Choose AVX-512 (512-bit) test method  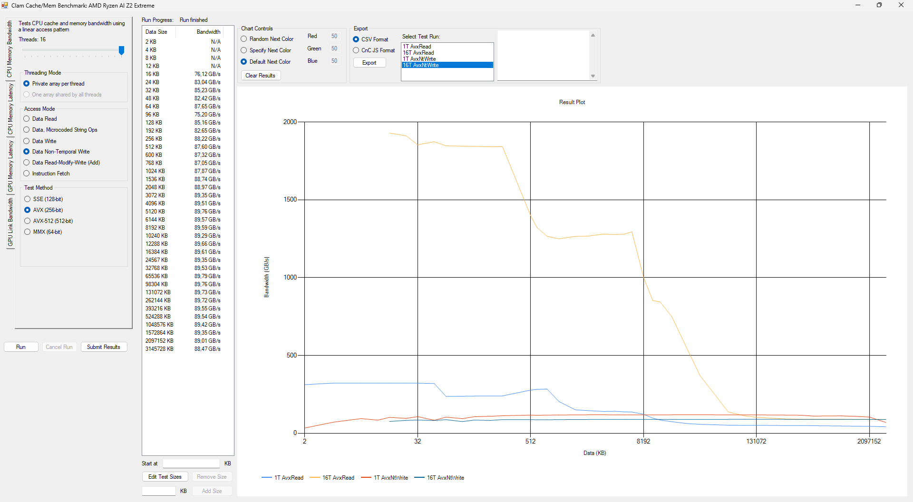(x=28, y=221)
